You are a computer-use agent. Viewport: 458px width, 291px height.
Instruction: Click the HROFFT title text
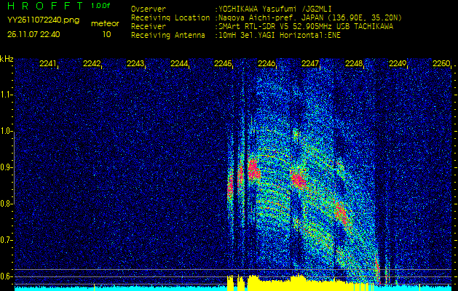click(46, 6)
